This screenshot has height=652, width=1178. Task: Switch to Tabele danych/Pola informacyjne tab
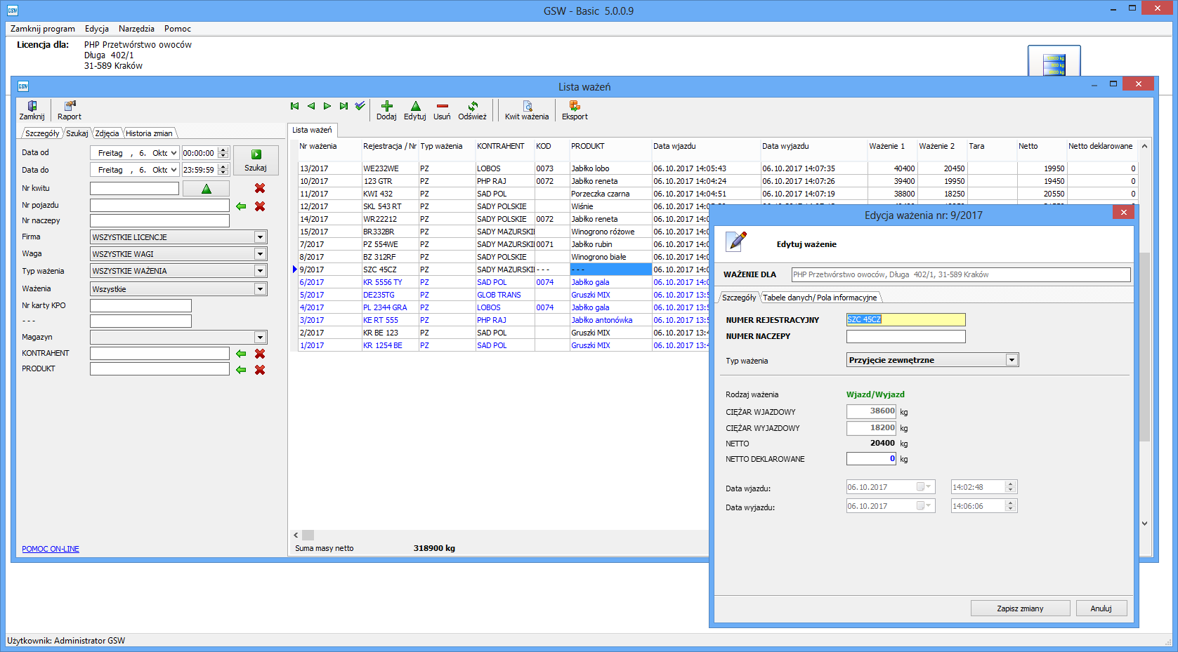tap(820, 298)
